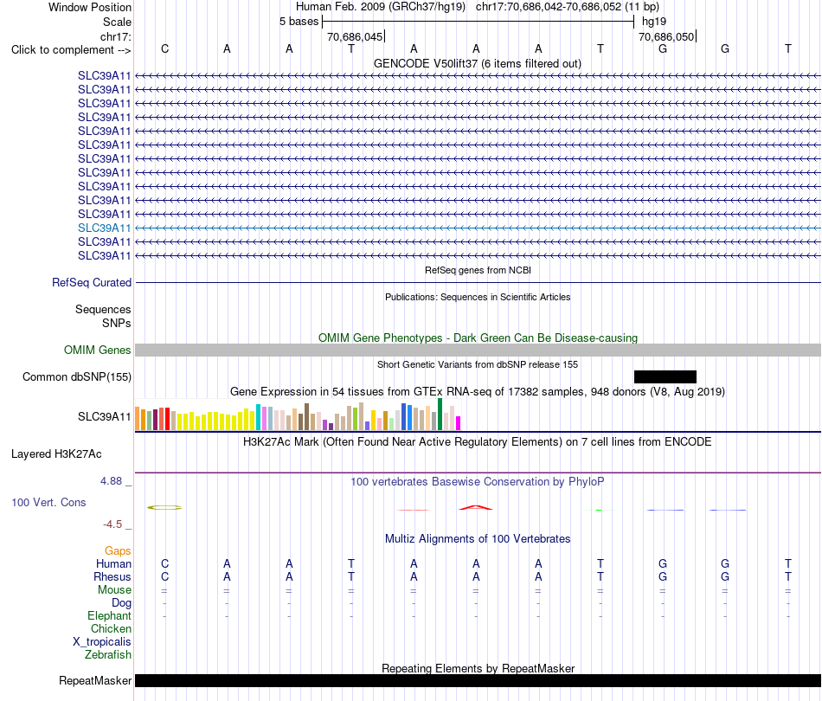Open the GENCODE V50lift37 track title
Viewport: 822px width, 701px height.
(x=478, y=64)
